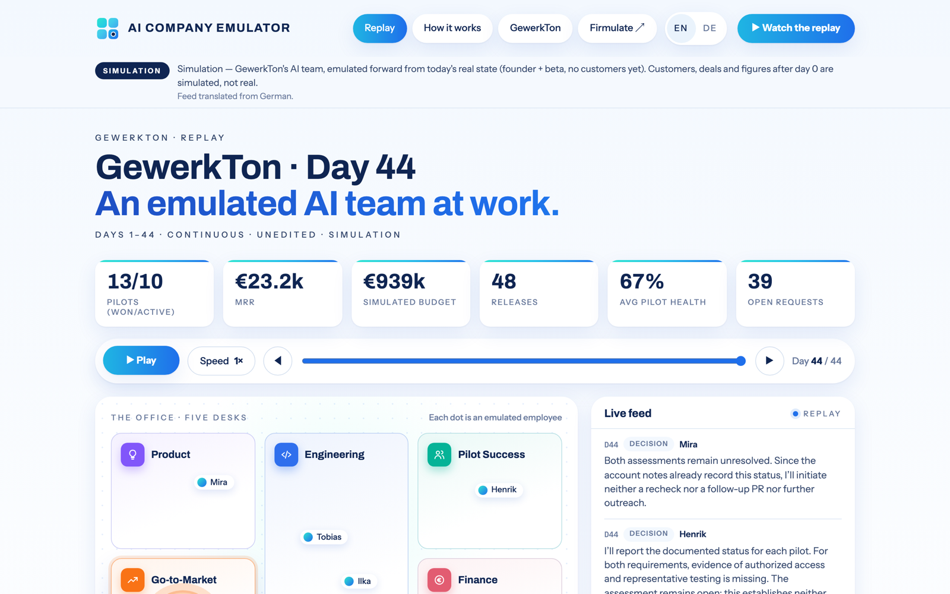Image resolution: width=950 pixels, height=594 pixels.
Task: Open the How it works page
Action: (452, 28)
